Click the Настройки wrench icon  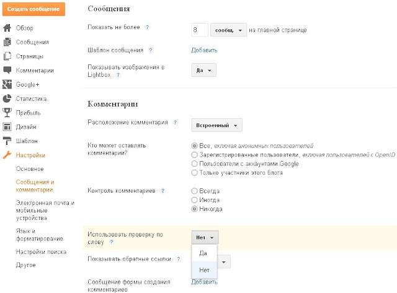(x=7, y=155)
